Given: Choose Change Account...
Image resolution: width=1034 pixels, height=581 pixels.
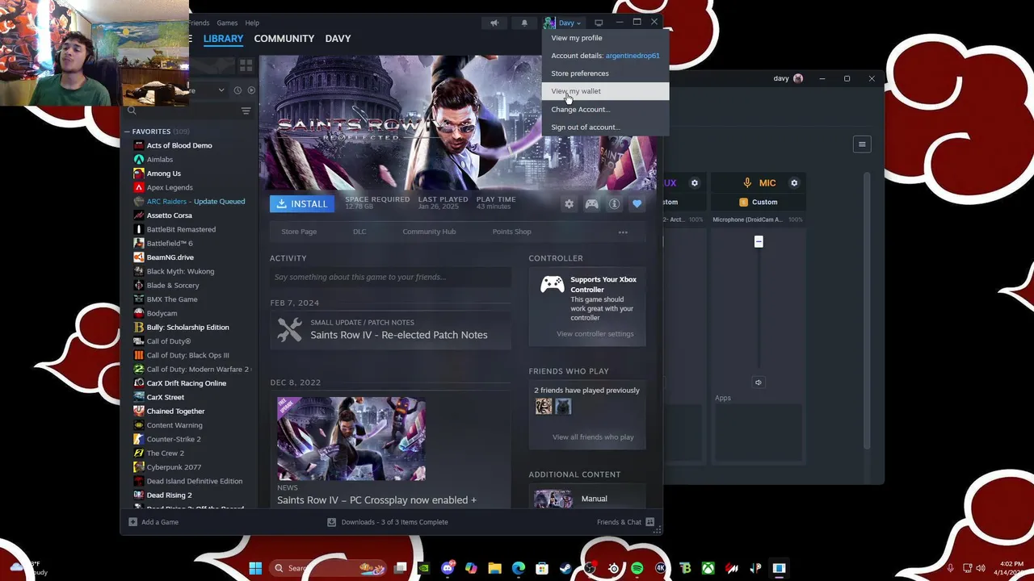Looking at the screenshot, I should (x=580, y=109).
